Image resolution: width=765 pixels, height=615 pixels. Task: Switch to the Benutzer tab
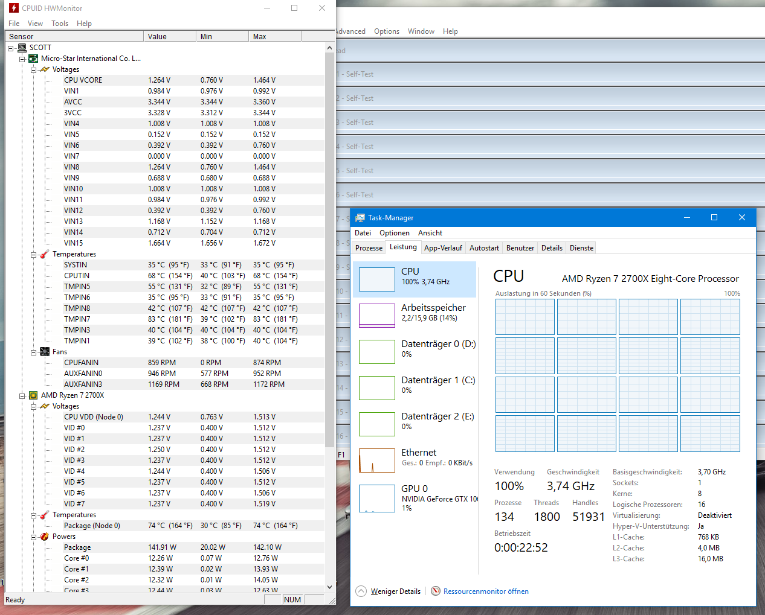(x=520, y=248)
